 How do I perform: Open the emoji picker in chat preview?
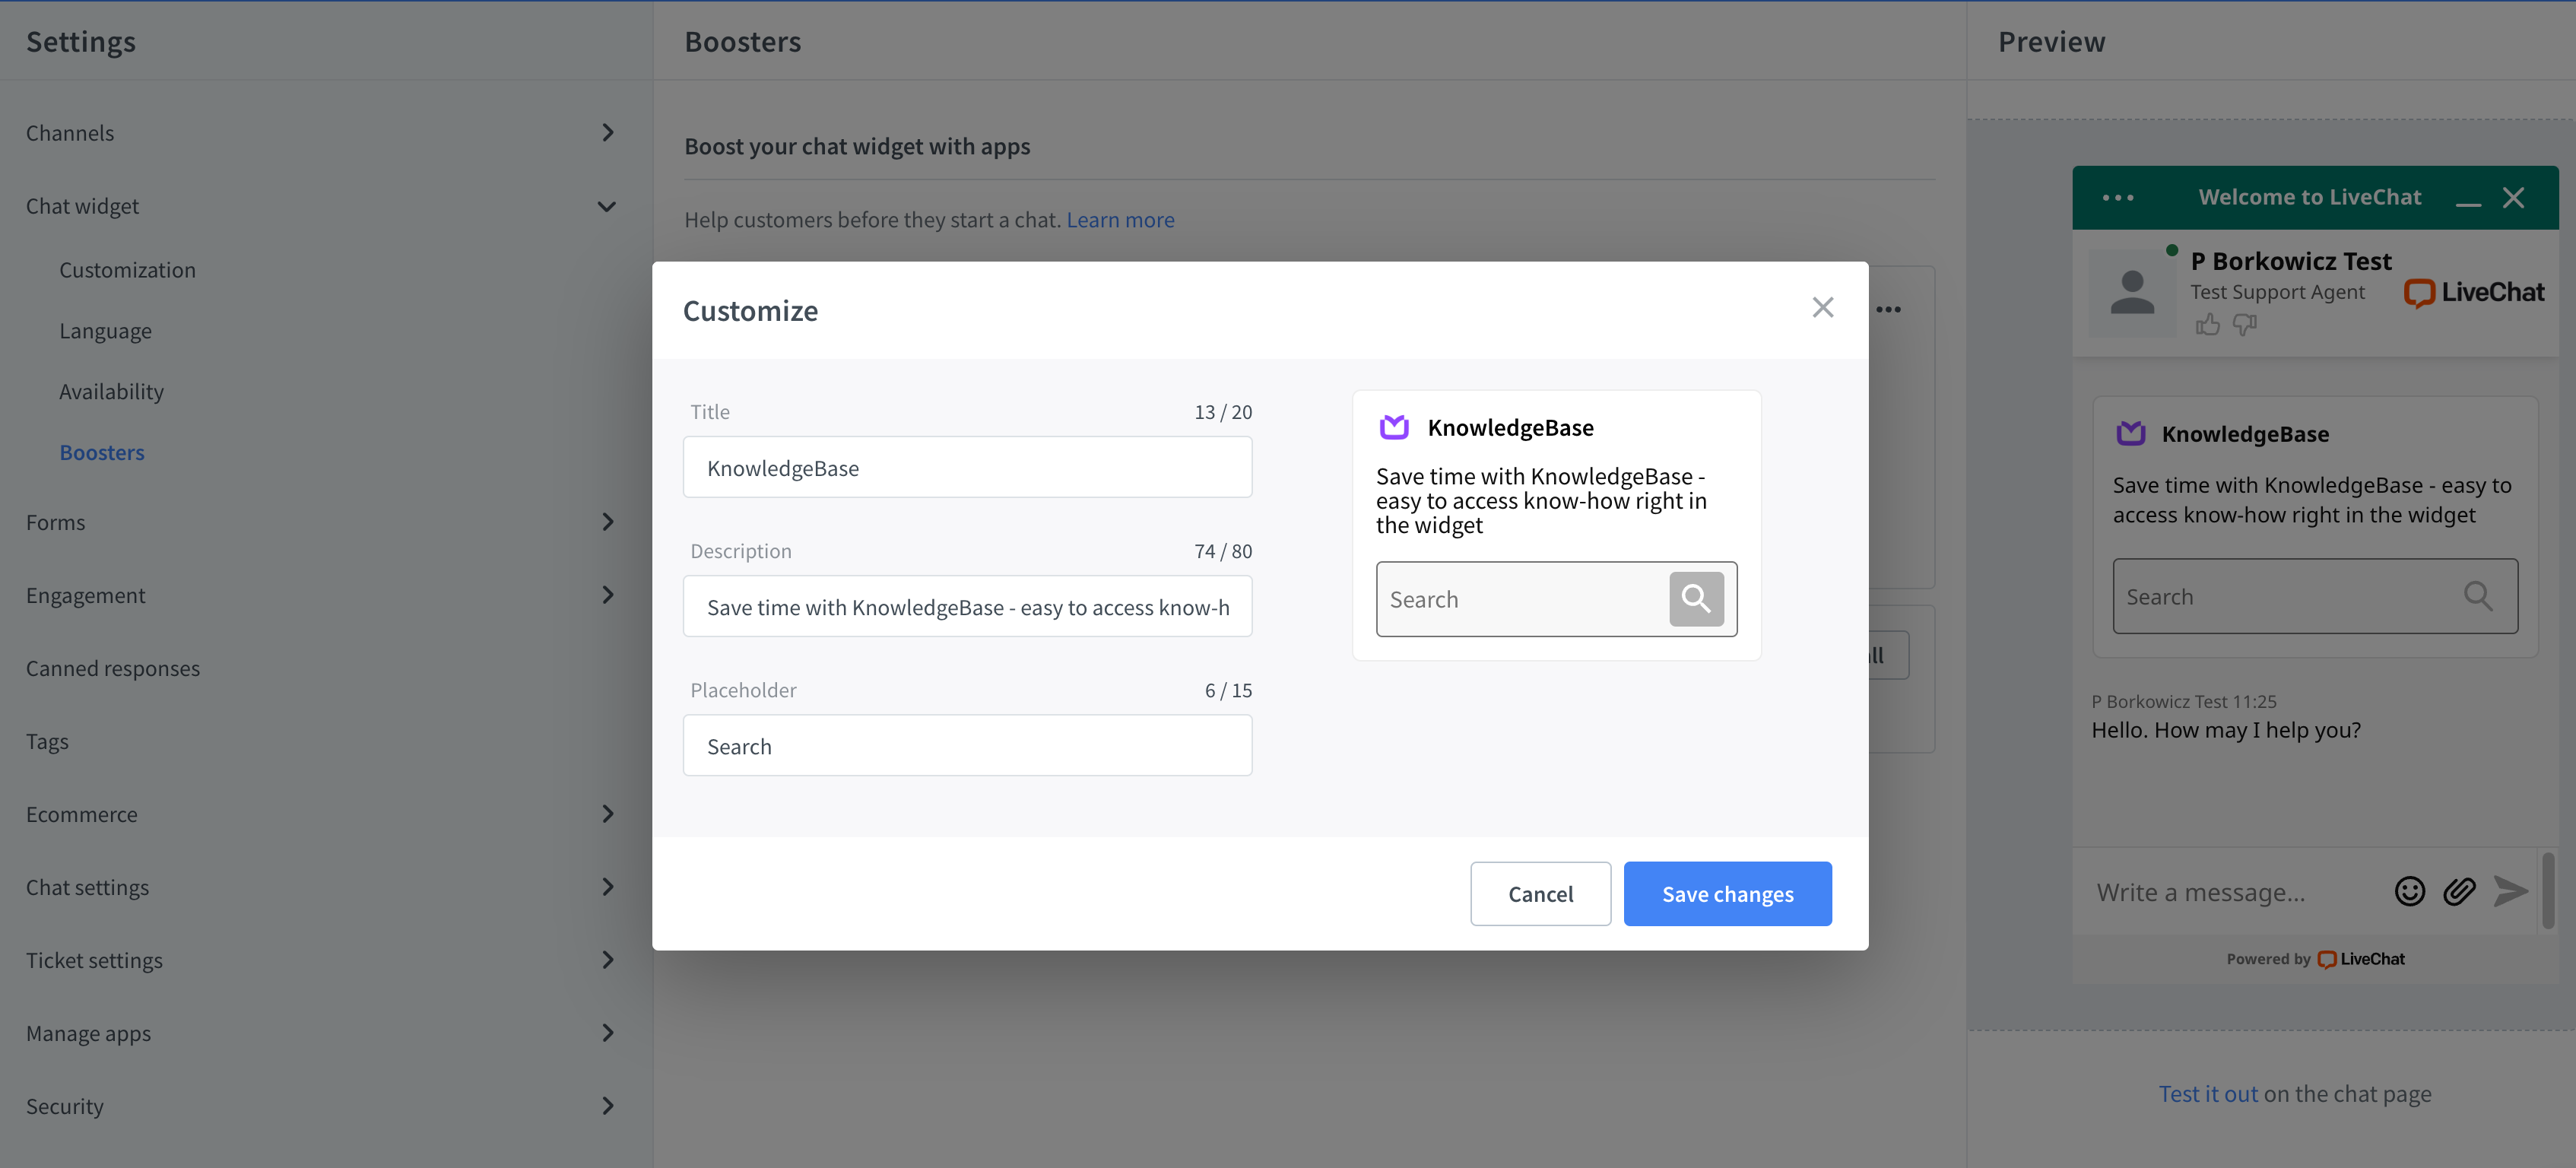pos(2409,891)
